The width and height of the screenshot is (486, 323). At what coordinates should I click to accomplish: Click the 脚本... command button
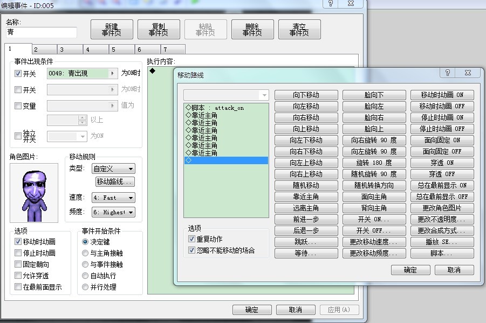442,253
